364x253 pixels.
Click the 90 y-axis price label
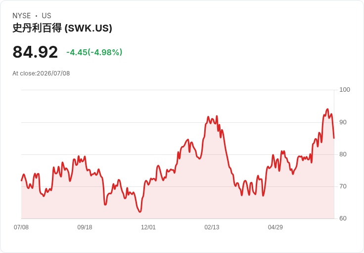pyautogui.click(x=343, y=122)
